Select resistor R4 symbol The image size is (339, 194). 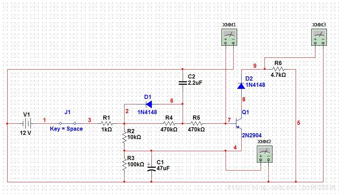pyautogui.click(x=169, y=124)
